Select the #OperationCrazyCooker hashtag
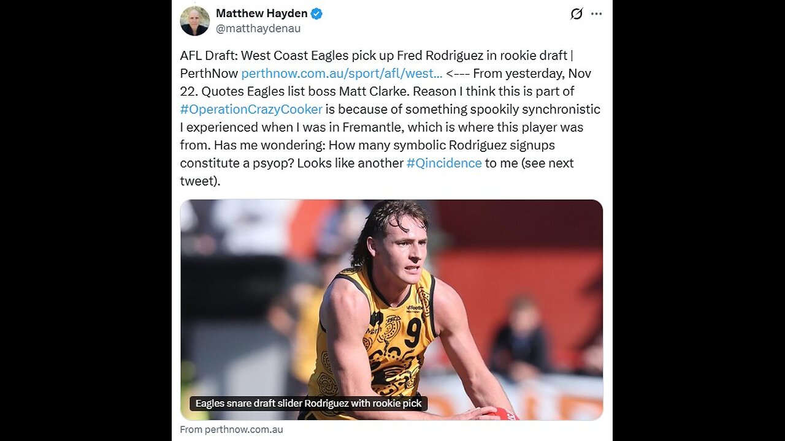The image size is (785, 441). click(x=251, y=109)
